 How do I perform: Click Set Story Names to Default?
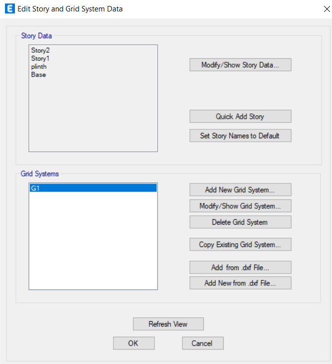point(240,136)
